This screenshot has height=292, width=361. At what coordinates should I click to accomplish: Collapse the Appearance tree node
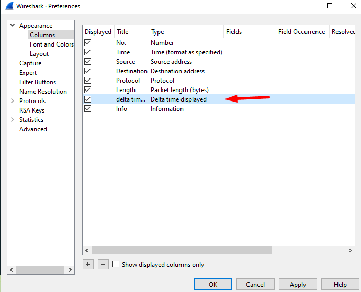click(x=12, y=26)
